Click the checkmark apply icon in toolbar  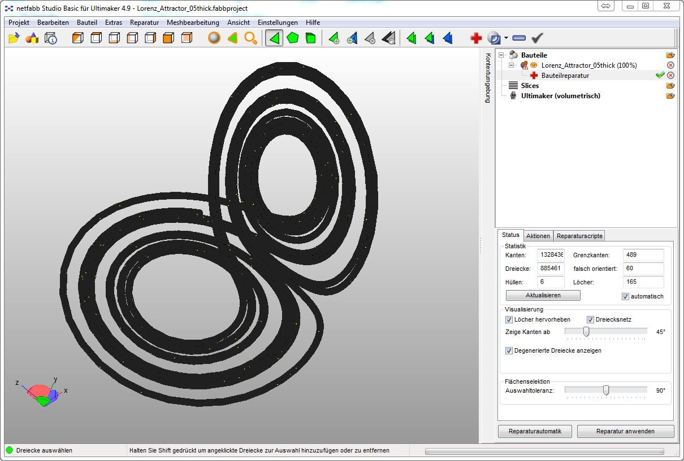point(537,38)
